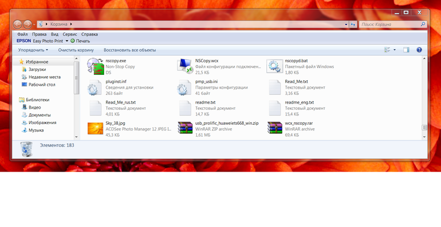Click navigation pane scroll up arrow
441x227 pixels.
(x=77, y=58)
